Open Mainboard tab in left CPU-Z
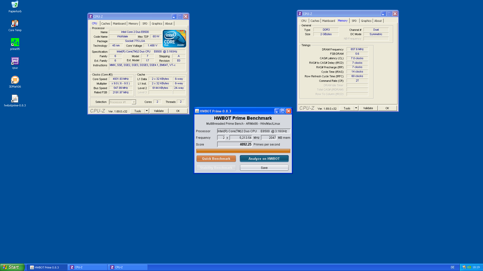 pyautogui.click(x=119, y=24)
